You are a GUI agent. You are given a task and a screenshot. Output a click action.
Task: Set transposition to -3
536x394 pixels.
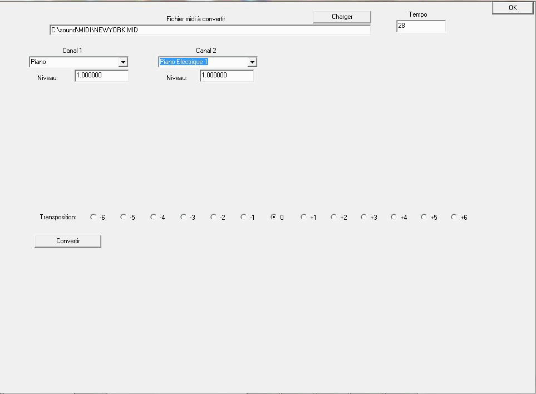(184, 217)
